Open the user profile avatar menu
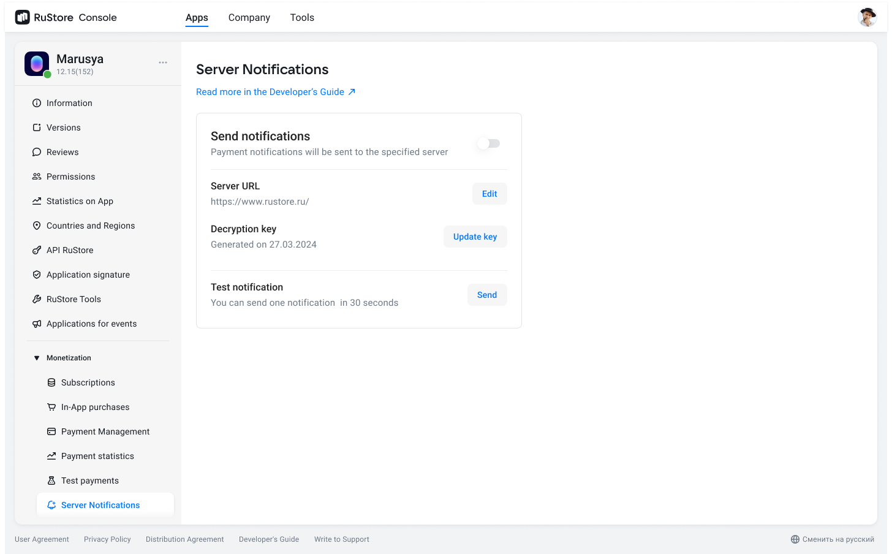892x554 pixels. click(867, 17)
